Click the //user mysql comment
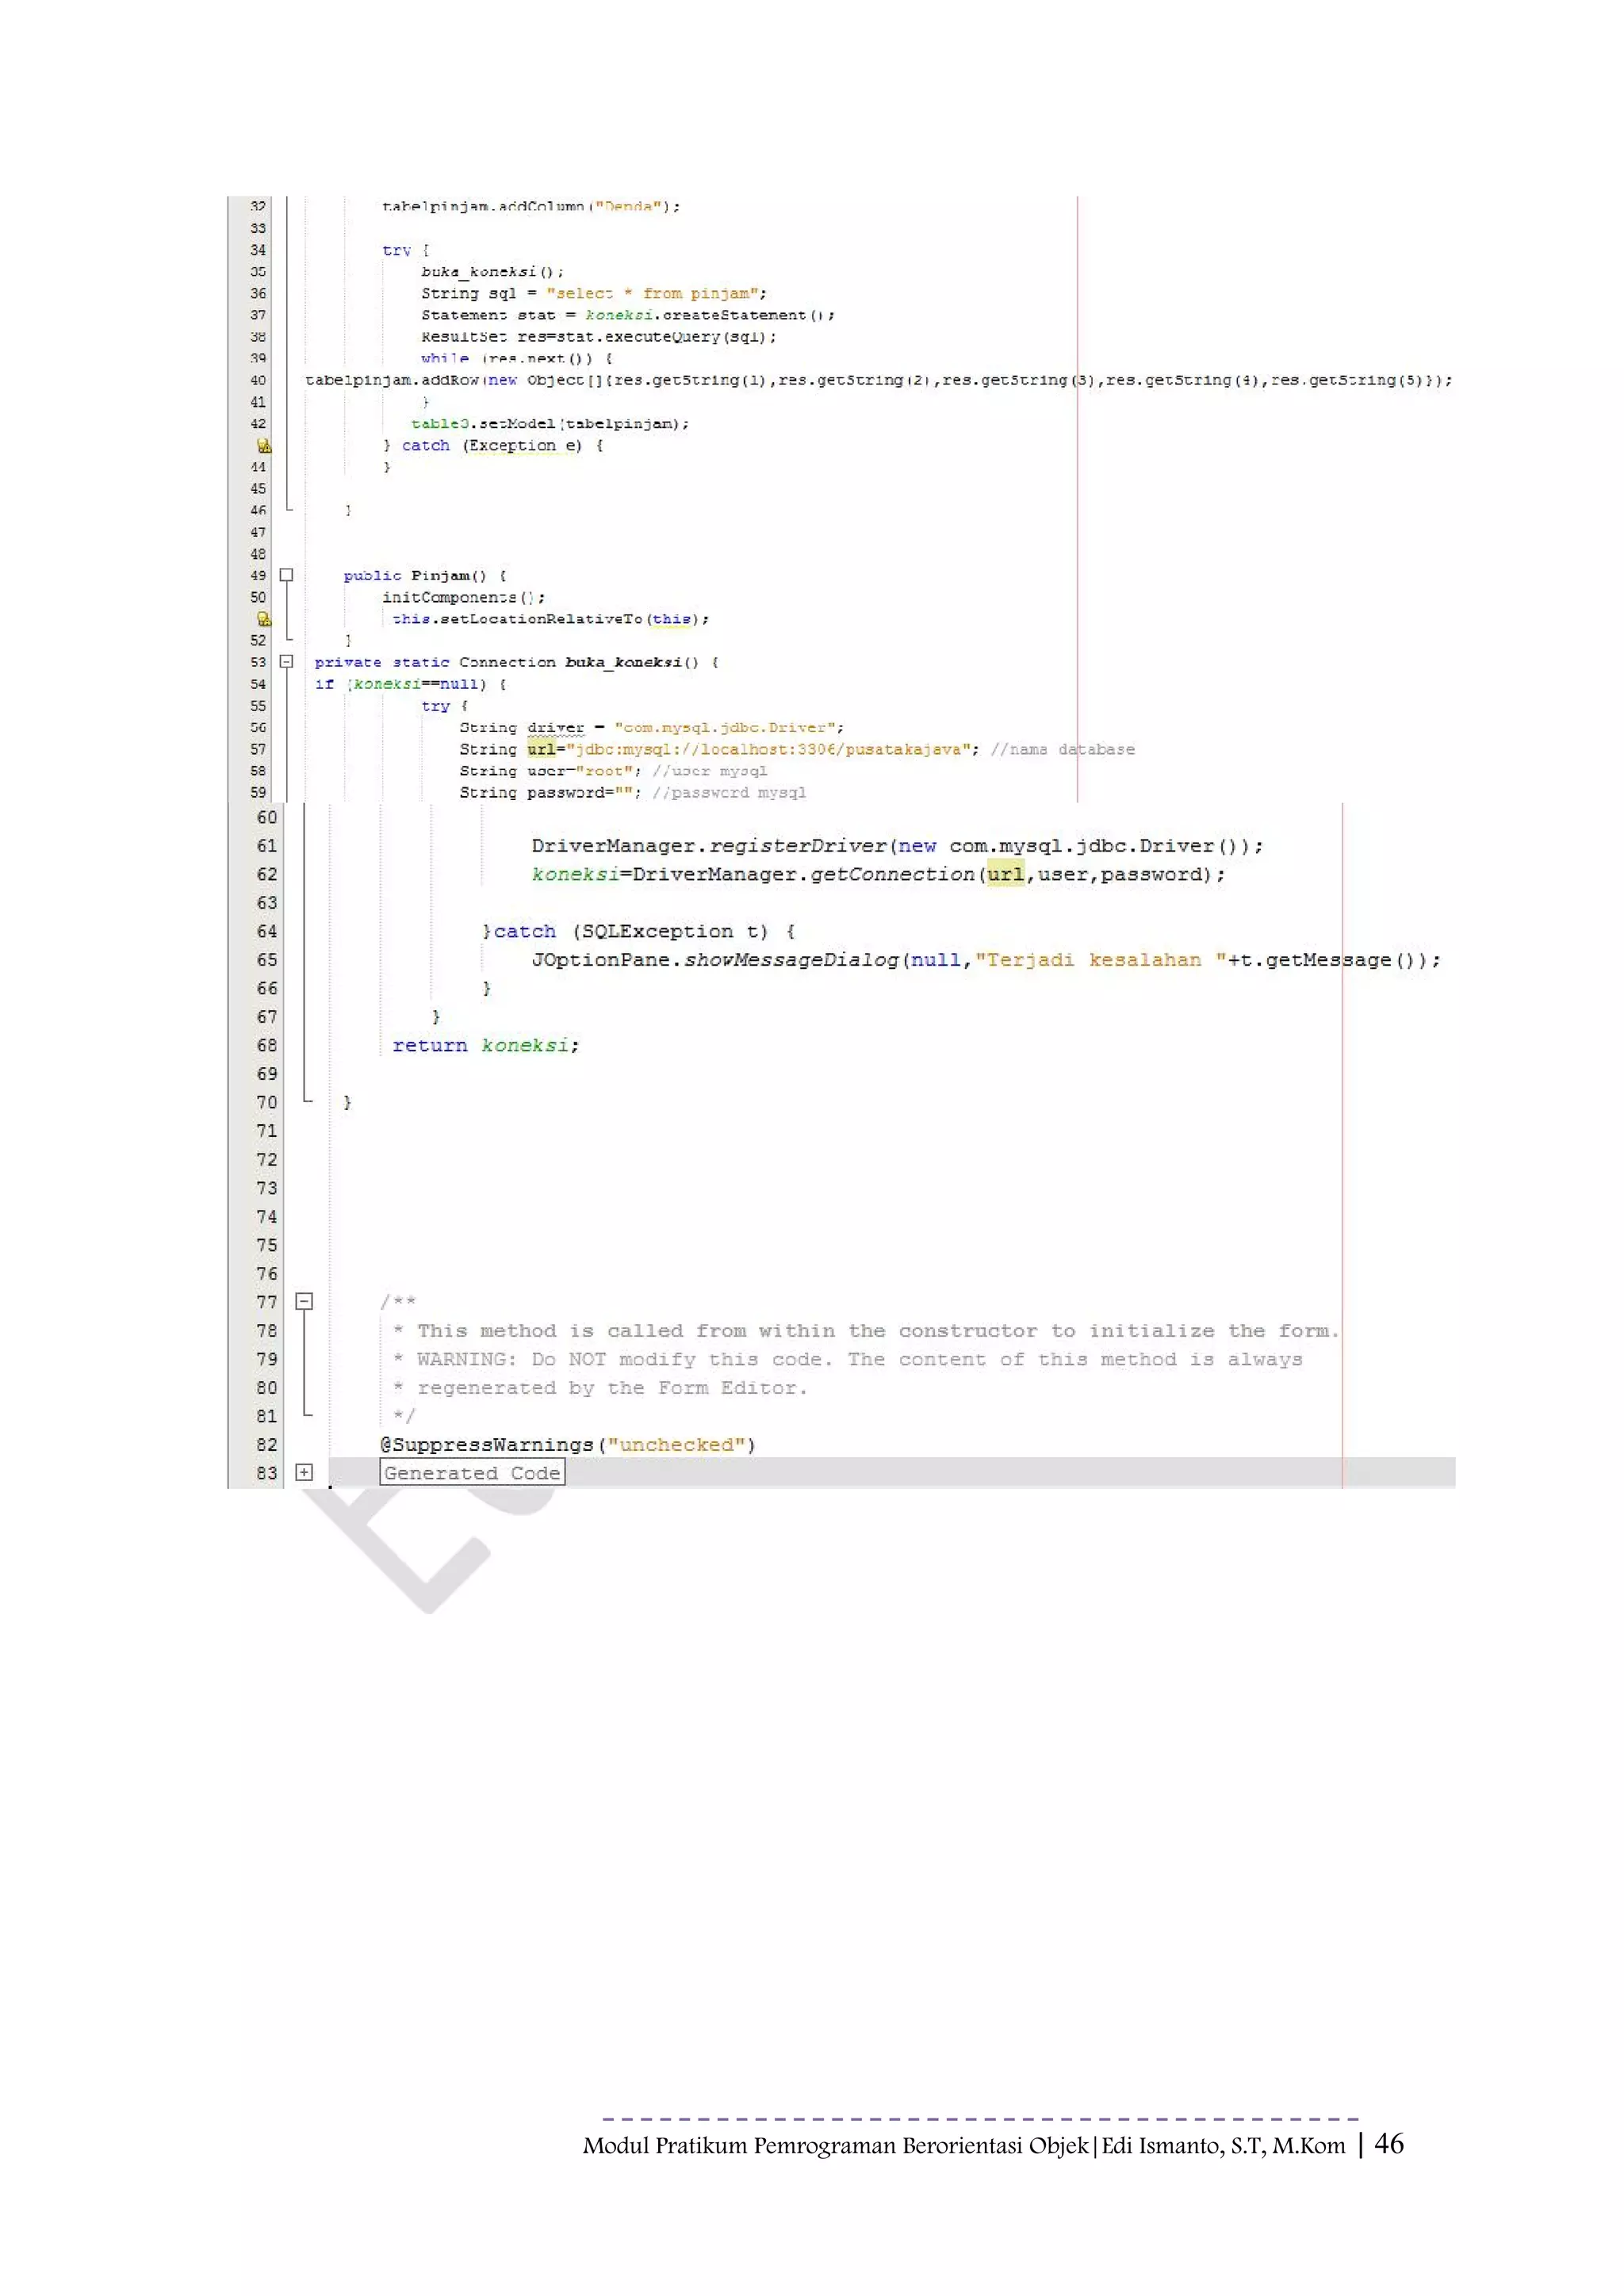The image size is (1624, 2296). click(x=710, y=771)
